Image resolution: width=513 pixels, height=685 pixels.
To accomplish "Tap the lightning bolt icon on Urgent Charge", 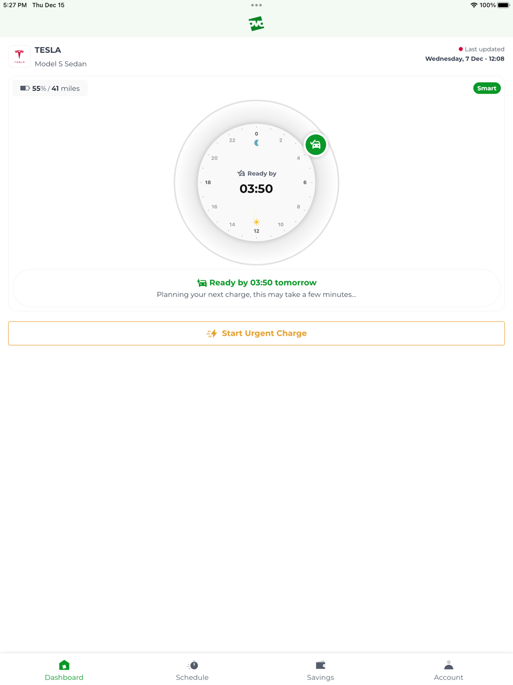I will pyautogui.click(x=212, y=333).
